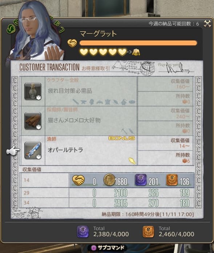This screenshot has height=253, width=214.
Task: Click the gil coin icon showing 1680
Action: [109, 180]
